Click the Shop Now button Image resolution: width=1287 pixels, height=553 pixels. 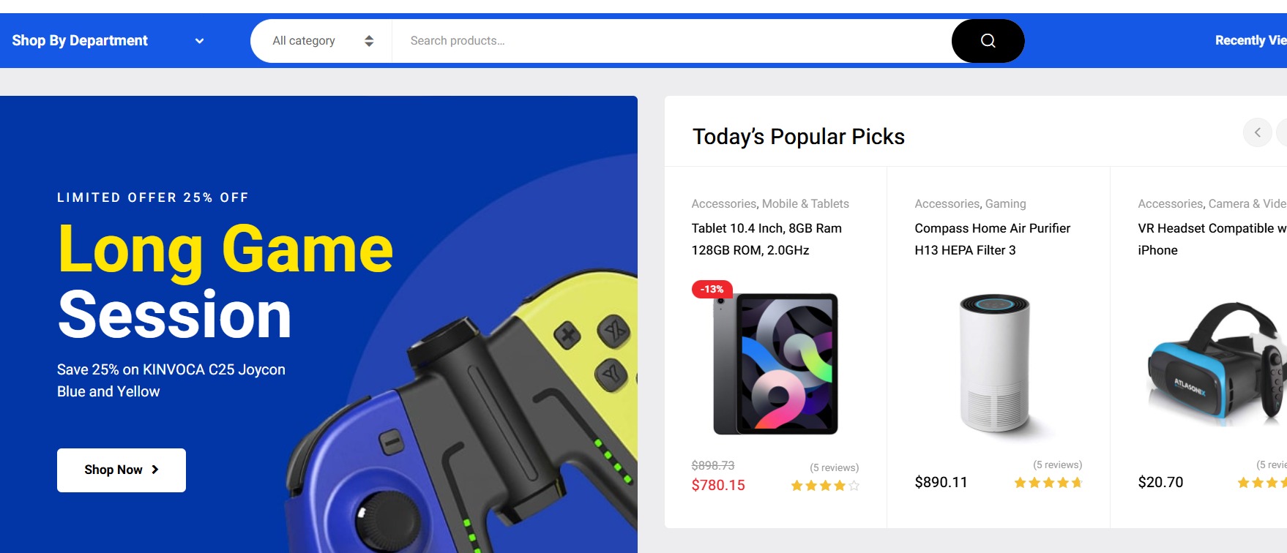tap(121, 470)
